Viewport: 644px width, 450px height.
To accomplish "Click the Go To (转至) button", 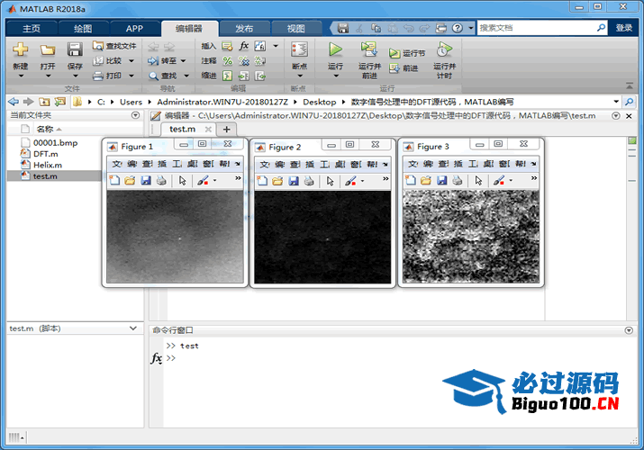I will tap(162, 60).
